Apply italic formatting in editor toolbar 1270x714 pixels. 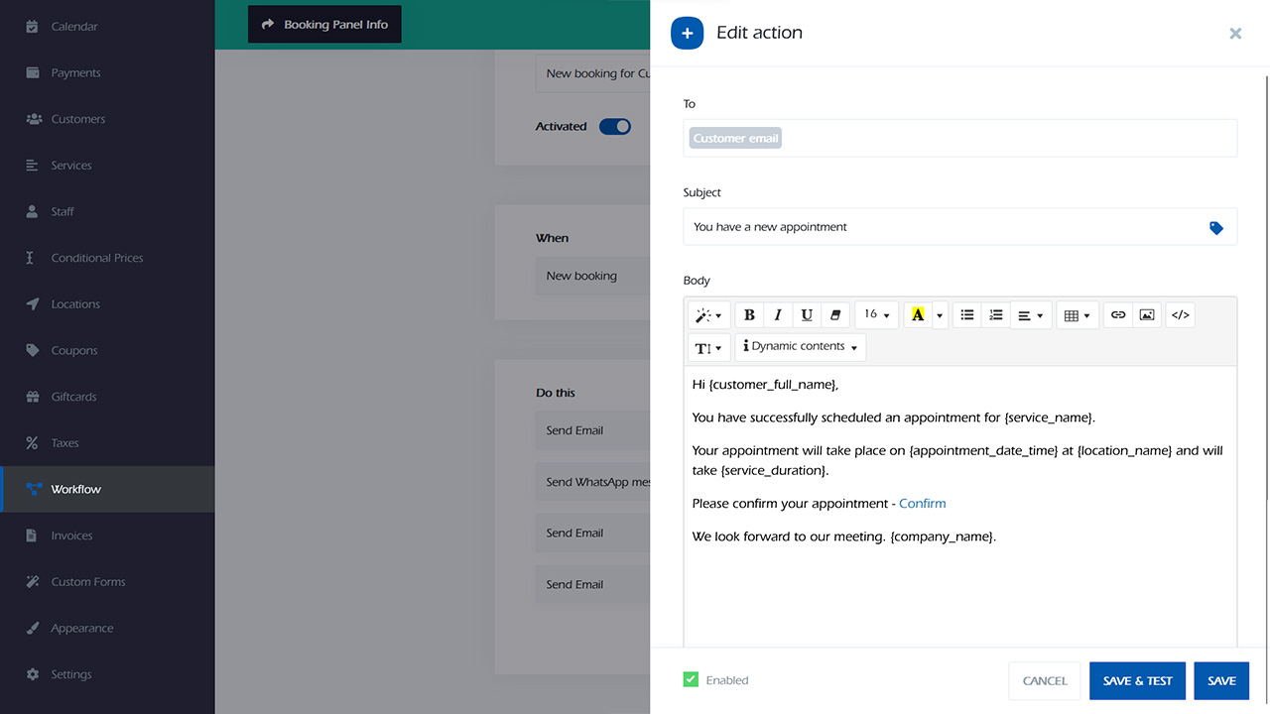point(778,315)
